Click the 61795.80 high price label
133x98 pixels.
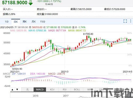tap(88, 34)
